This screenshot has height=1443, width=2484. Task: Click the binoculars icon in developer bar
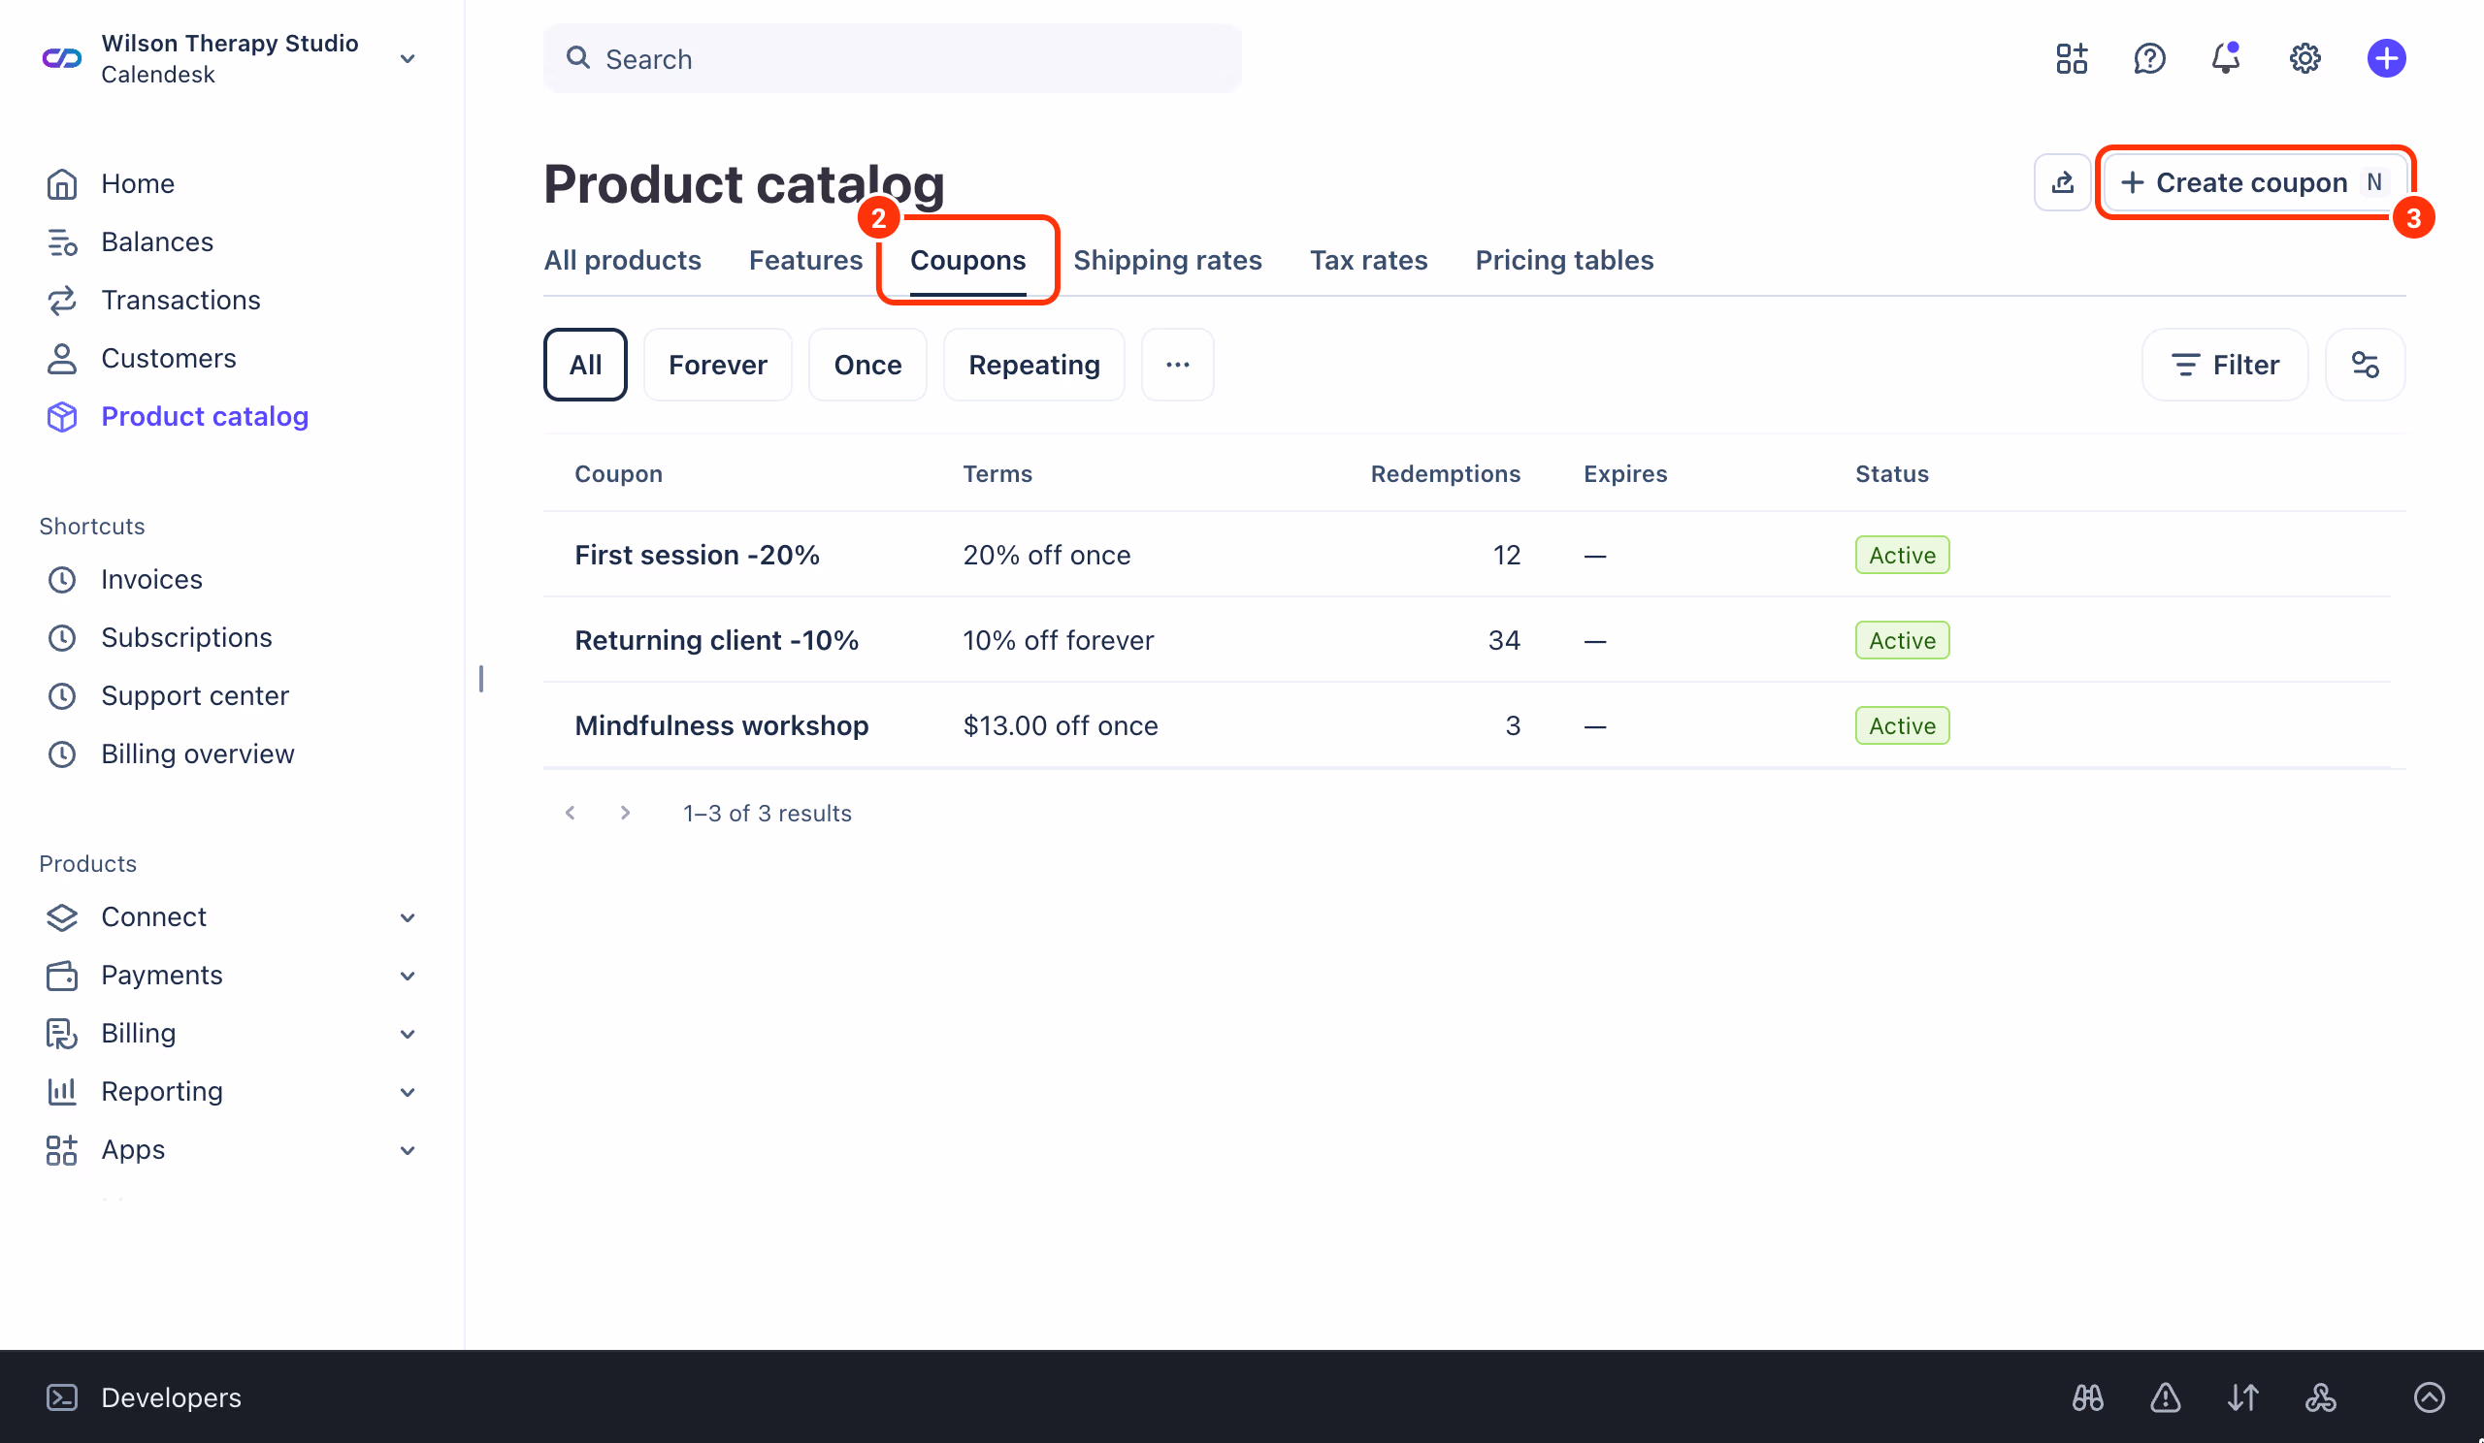pyautogui.click(x=2088, y=1396)
